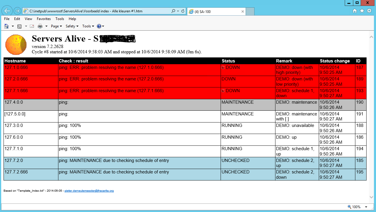Viewport: 376px width, 212px height.
Task: Click the Forward arrow navigation button
Action: [x=17, y=11]
